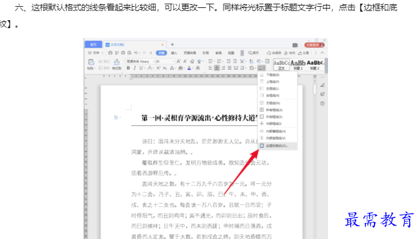The image size is (419, 239).
Task: Toggle character shading (A) button
Action: click(198, 68)
